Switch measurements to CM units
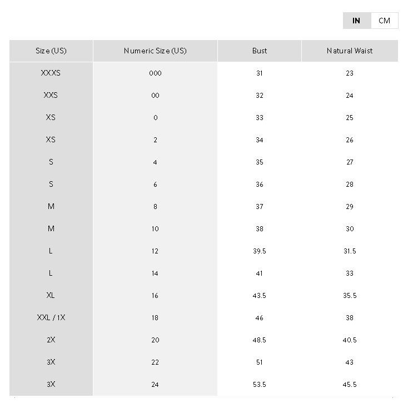 (x=384, y=21)
